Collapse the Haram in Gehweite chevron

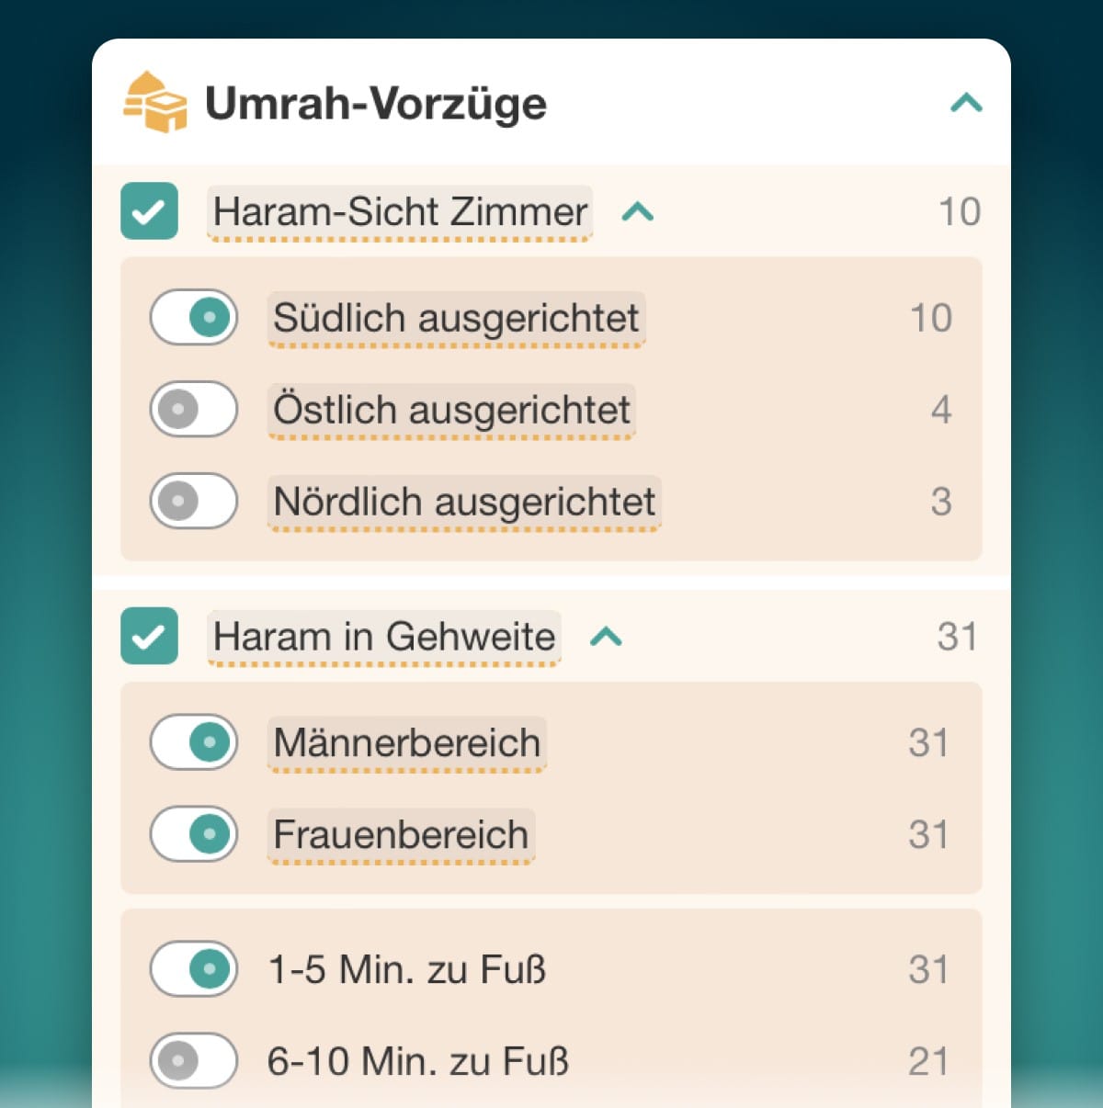pyautogui.click(x=607, y=636)
